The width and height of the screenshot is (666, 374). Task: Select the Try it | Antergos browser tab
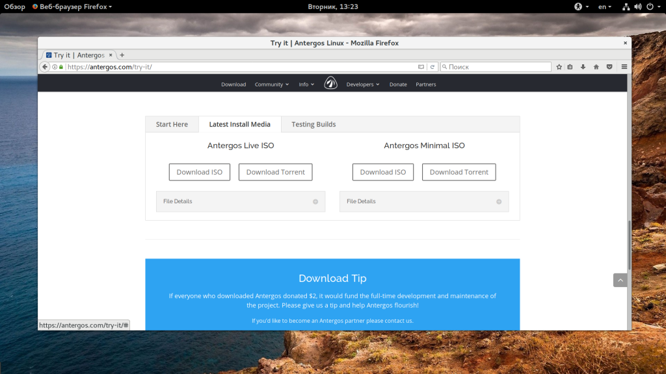pyautogui.click(x=79, y=55)
